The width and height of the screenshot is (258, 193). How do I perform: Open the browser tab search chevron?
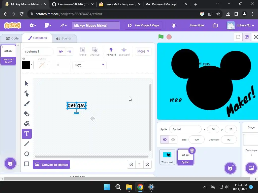pos(217,4)
